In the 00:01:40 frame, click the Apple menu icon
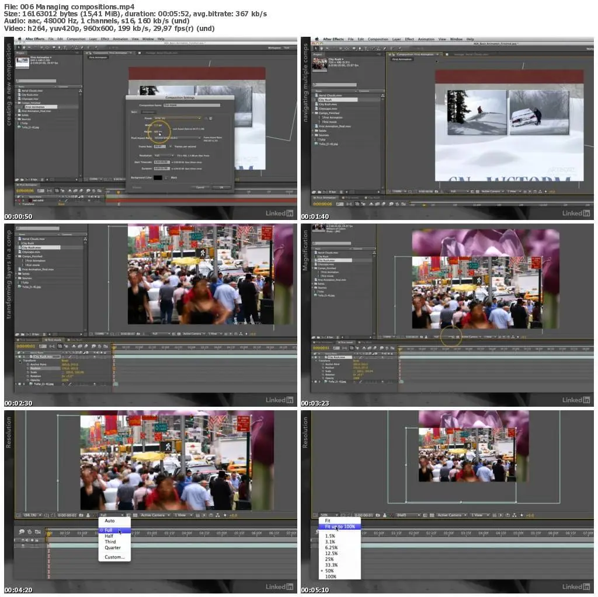Image resolution: width=598 pixels, height=597 pixels. 317,39
